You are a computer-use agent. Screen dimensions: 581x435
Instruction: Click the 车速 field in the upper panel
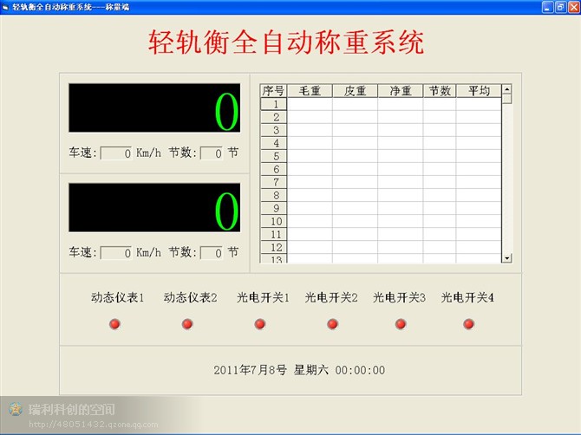coord(116,153)
